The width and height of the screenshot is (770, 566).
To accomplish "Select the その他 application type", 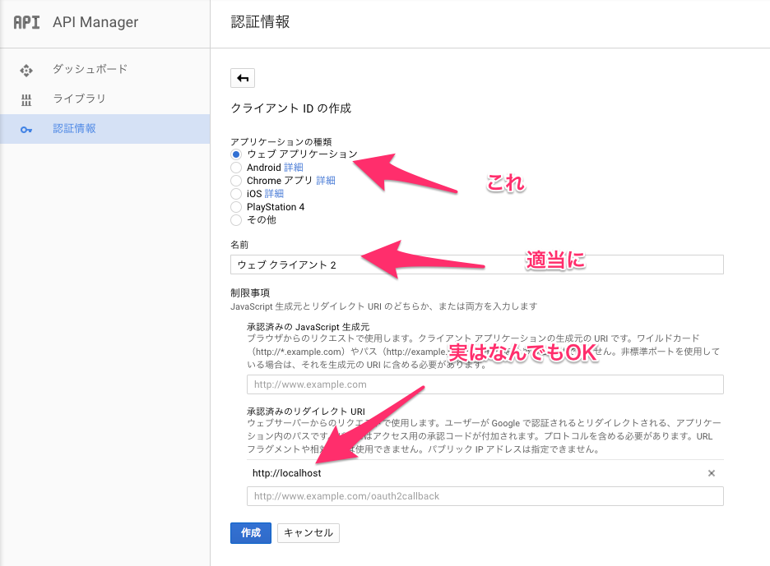I will pyautogui.click(x=236, y=220).
